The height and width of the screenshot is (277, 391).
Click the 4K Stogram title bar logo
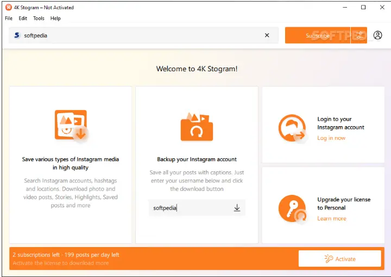(x=8, y=8)
